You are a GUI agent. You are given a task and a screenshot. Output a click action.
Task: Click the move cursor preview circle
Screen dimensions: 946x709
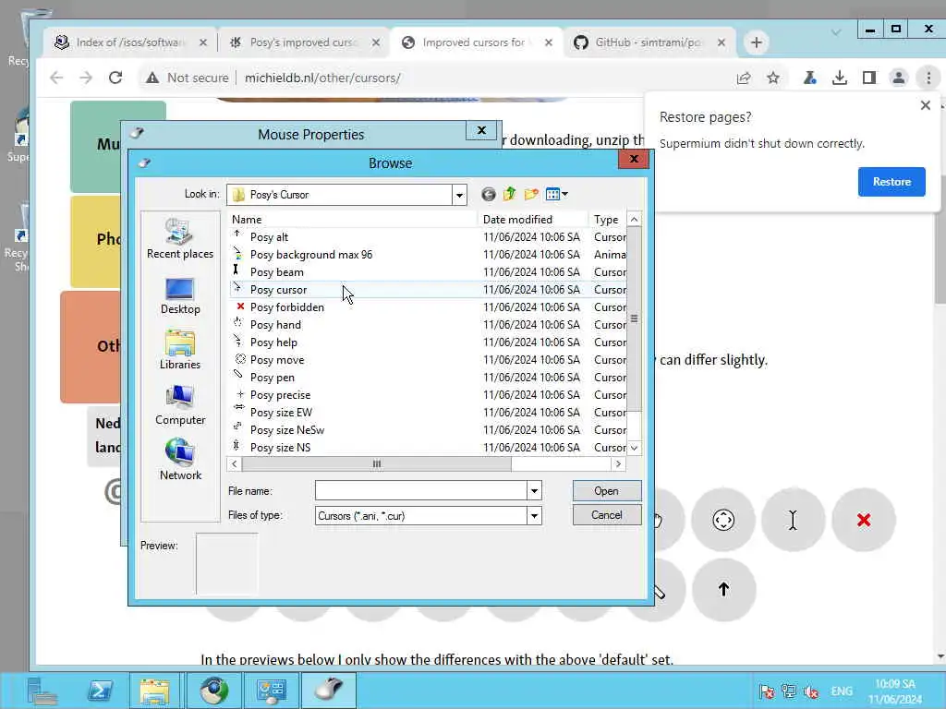[x=723, y=520]
